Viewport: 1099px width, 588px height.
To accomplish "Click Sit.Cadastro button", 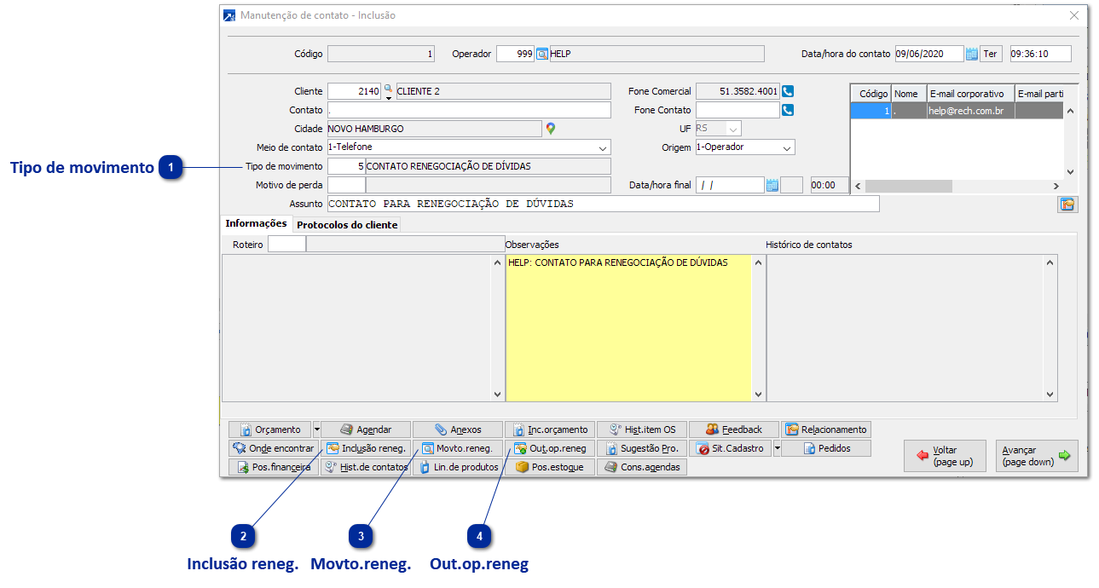I will pyautogui.click(x=731, y=448).
